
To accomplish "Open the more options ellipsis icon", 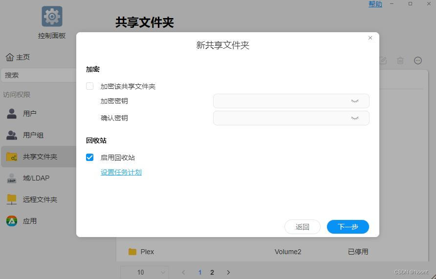I will pyautogui.click(x=418, y=60).
